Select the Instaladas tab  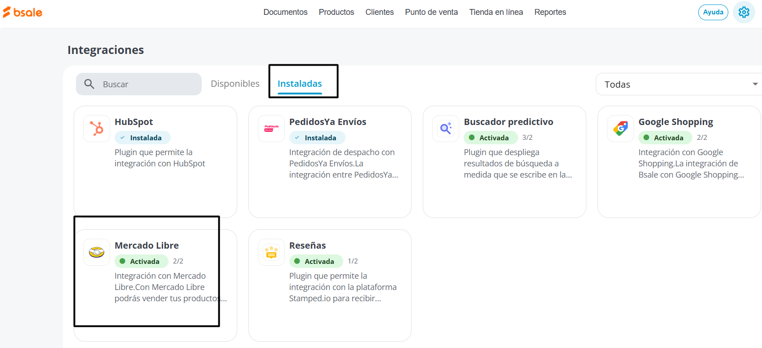coord(300,84)
